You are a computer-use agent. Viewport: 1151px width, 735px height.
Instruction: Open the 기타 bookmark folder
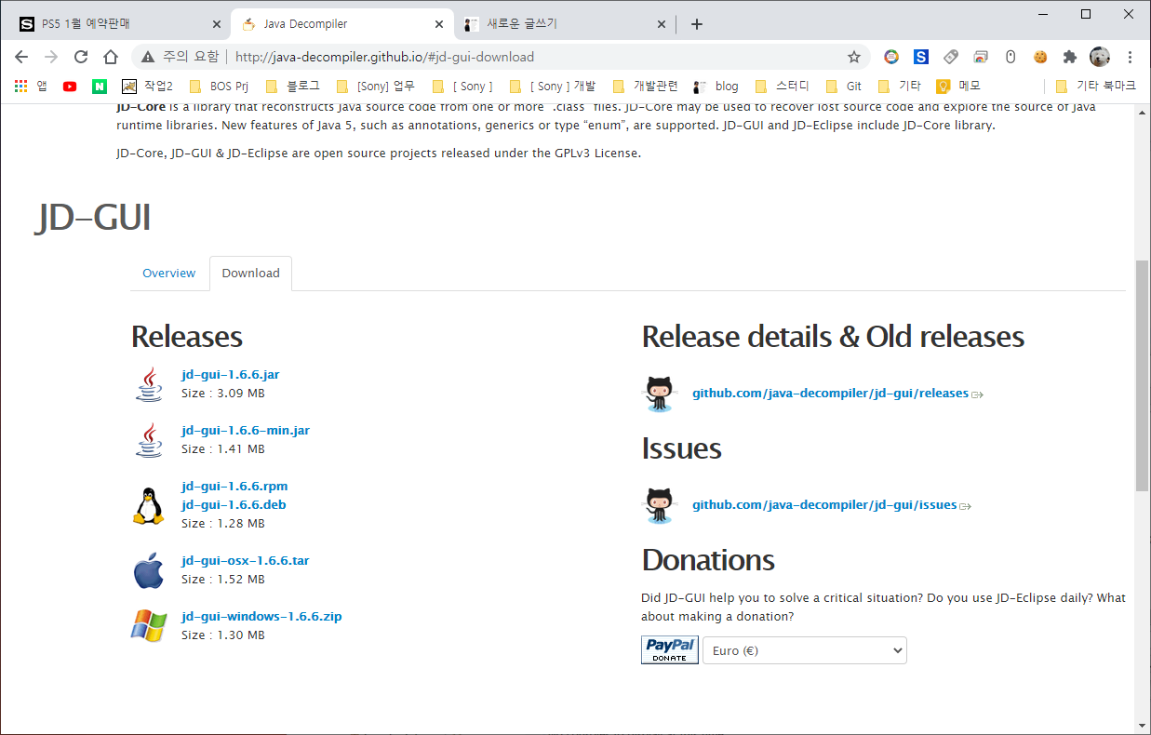coord(900,87)
